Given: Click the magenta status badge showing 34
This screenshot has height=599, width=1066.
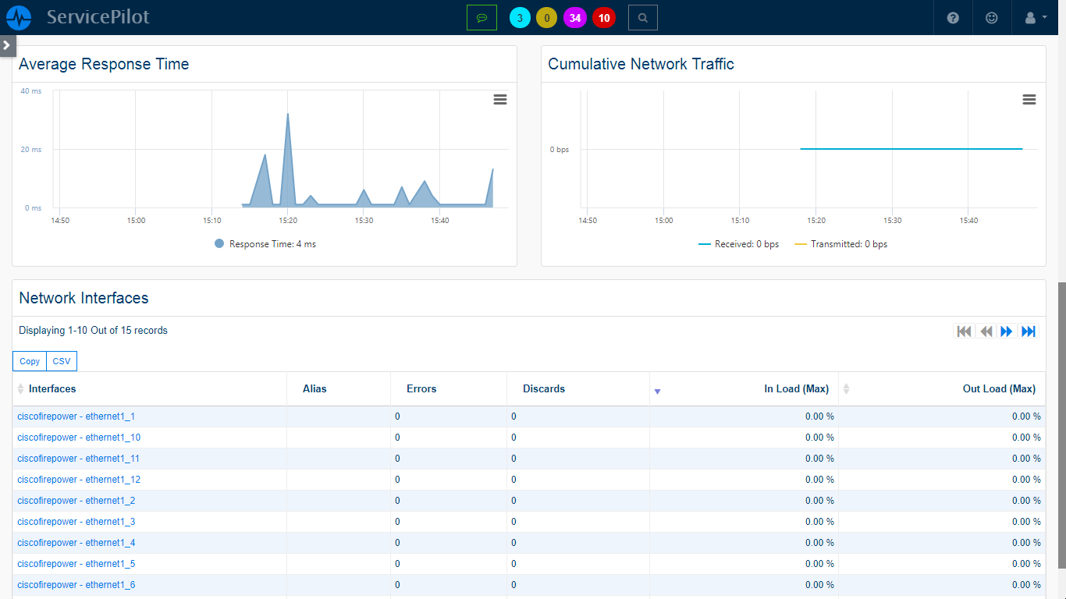Looking at the screenshot, I should coord(575,17).
